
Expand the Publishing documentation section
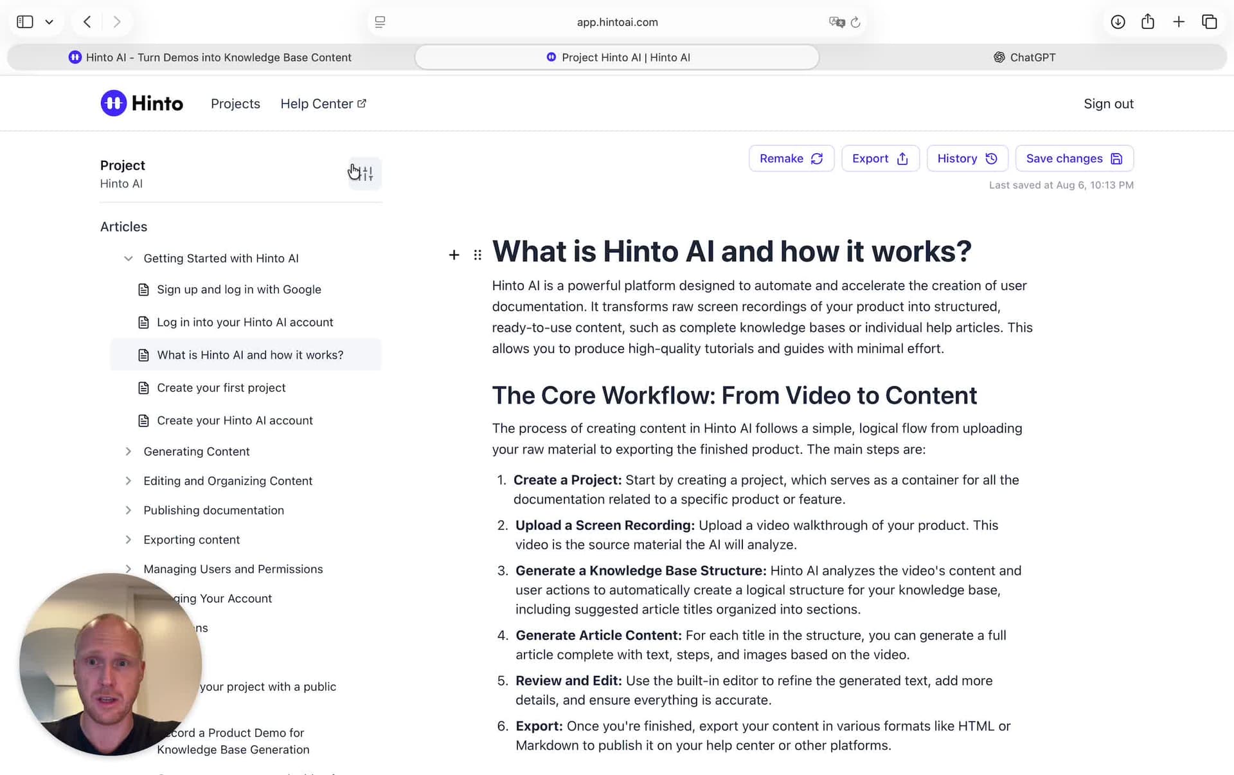pos(129,510)
